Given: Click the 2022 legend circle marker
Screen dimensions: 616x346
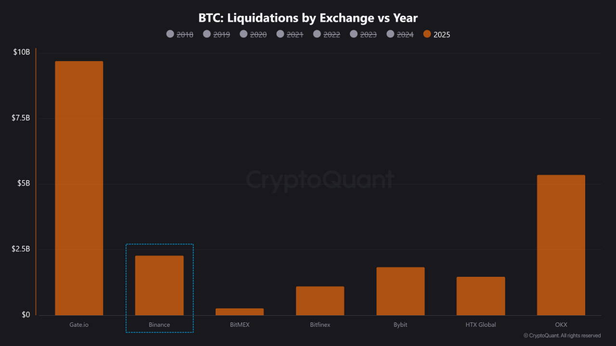Looking at the screenshot, I should pos(317,34).
